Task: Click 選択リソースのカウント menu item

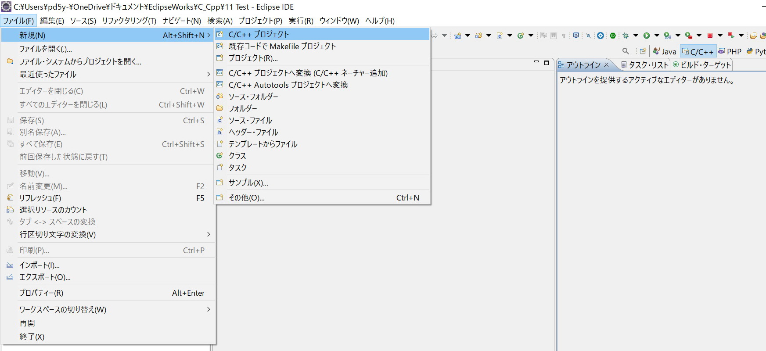Action: (x=108, y=210)
